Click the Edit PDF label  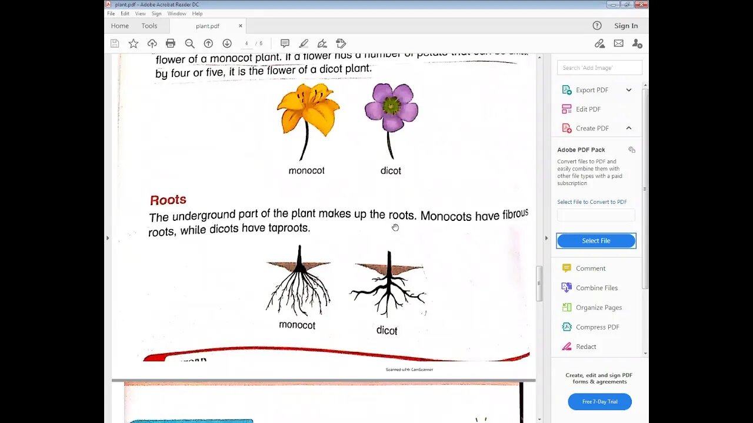coord(588,109)
